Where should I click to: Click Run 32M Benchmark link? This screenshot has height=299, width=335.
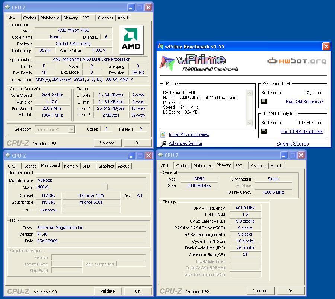(x=304, y=102)
